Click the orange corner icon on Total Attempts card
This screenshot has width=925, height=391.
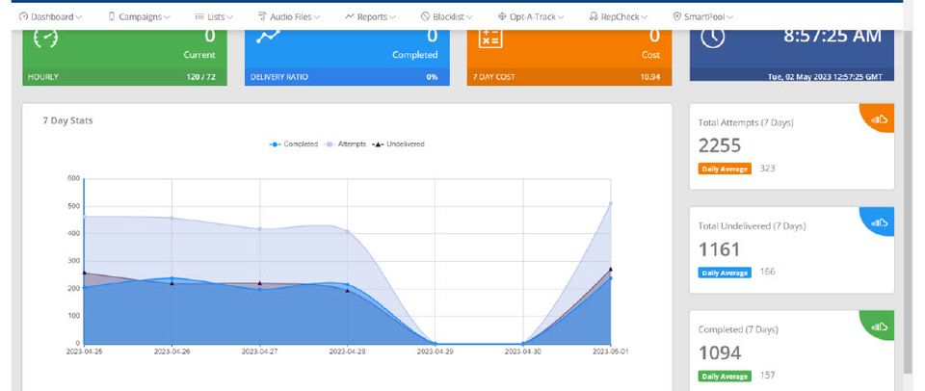878,118
